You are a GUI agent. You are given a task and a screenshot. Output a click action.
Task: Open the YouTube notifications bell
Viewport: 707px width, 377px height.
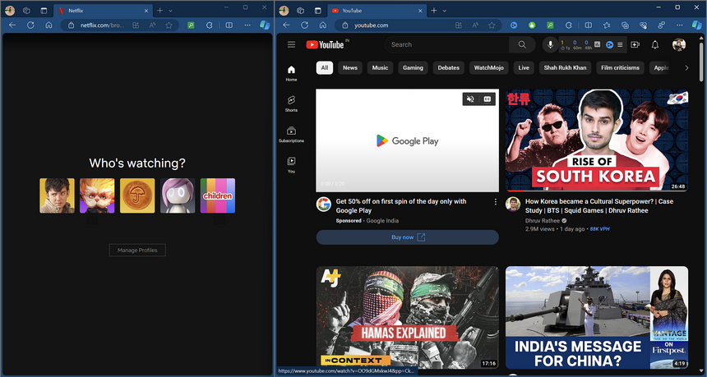[655, 44]
